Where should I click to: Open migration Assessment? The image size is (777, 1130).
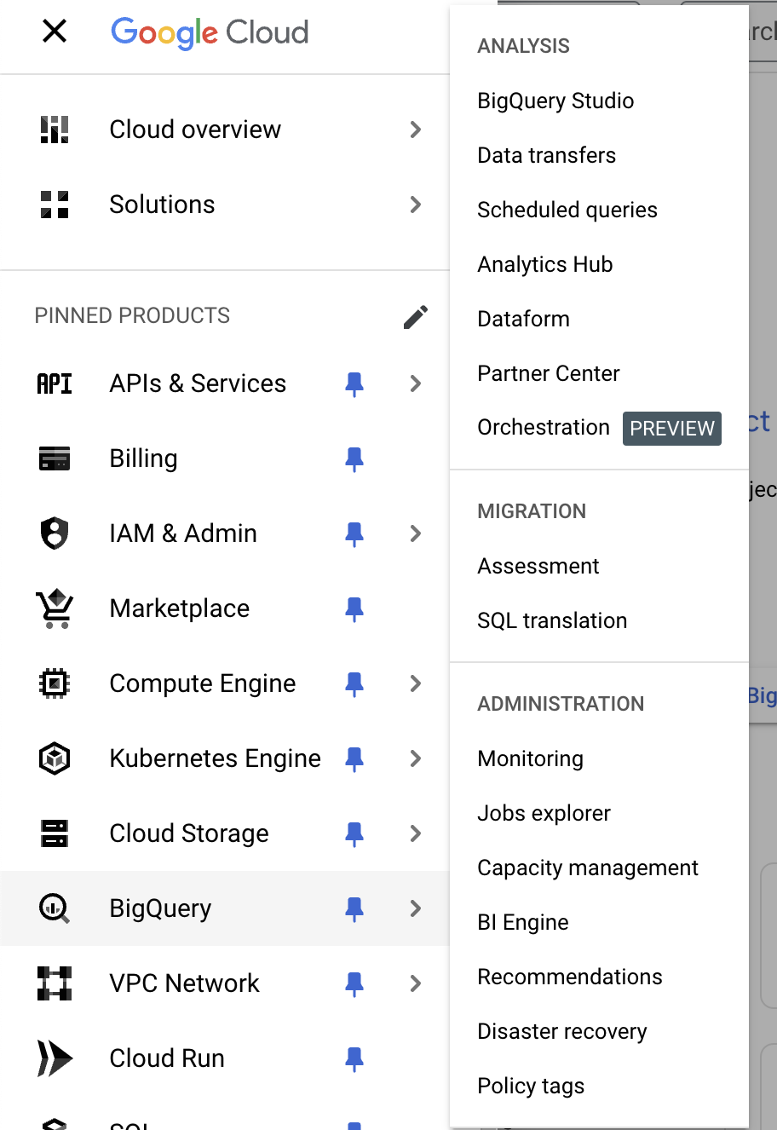[x=538, y=566]
